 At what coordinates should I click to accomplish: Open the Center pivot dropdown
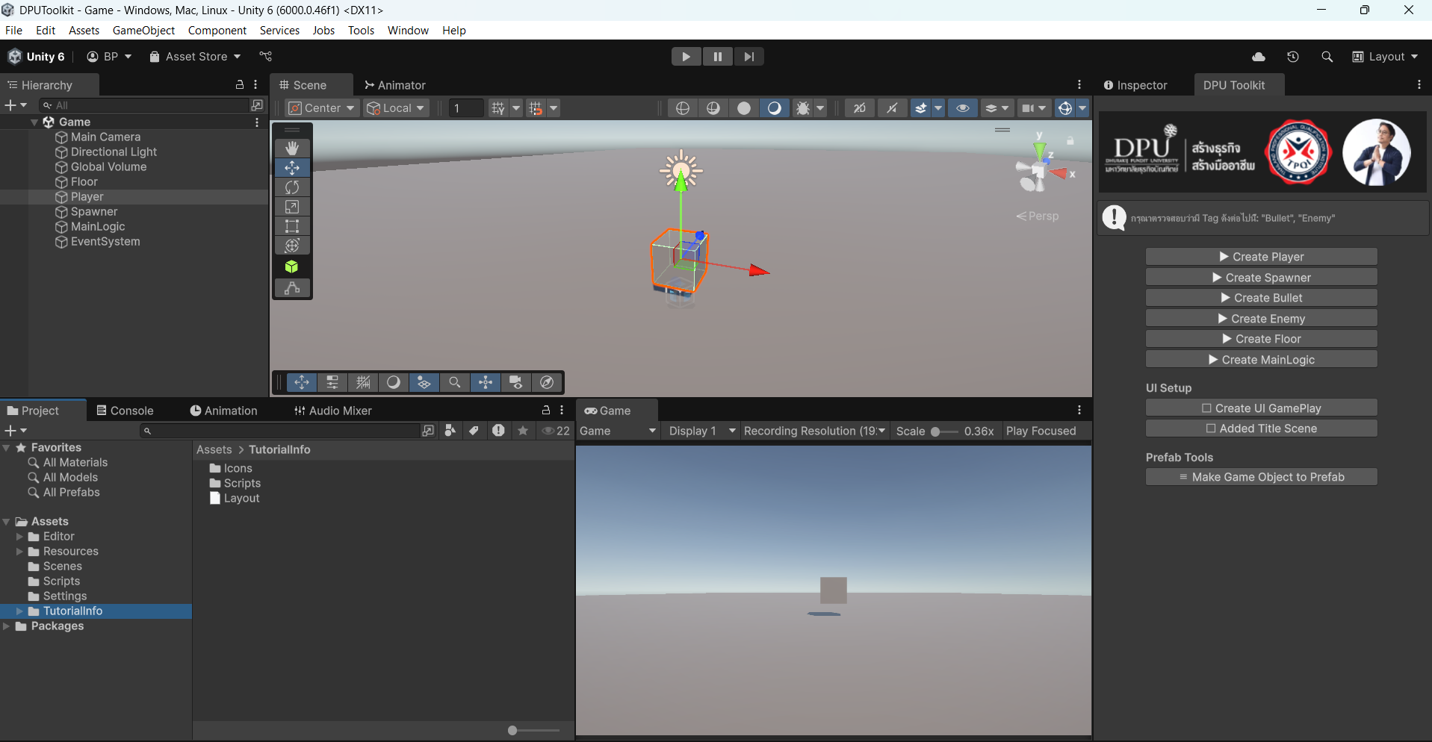click(x=322, y=108)
